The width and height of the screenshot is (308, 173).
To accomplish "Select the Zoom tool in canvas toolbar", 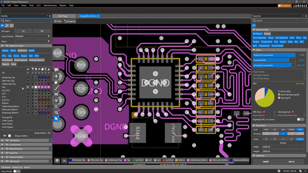I will pos(57,112).
